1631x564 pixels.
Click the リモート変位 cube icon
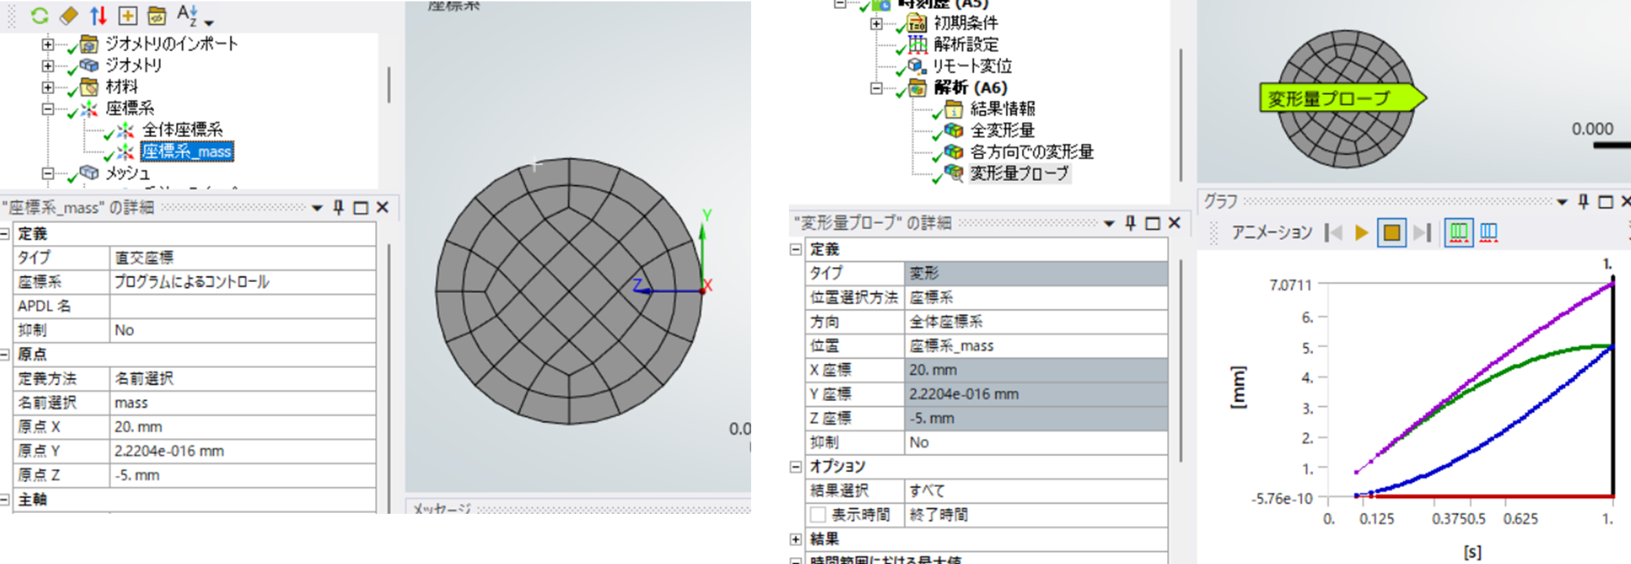pyautogui.click(x=916, y=66)
